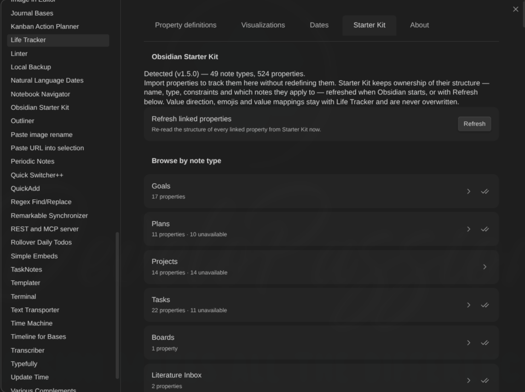Select the Starter Kit tab
525x392 pixels.
(x=369, y=25)
